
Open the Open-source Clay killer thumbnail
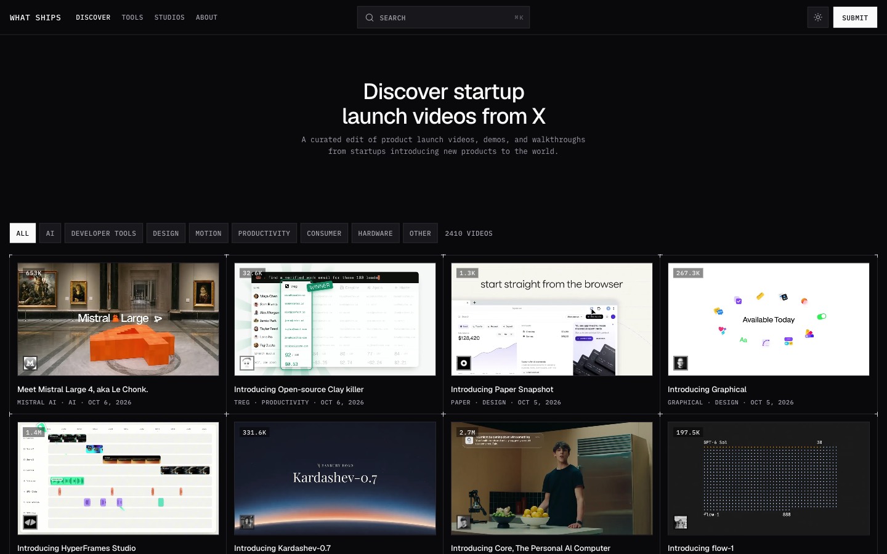pyautogui.click(x=335, y=319)
